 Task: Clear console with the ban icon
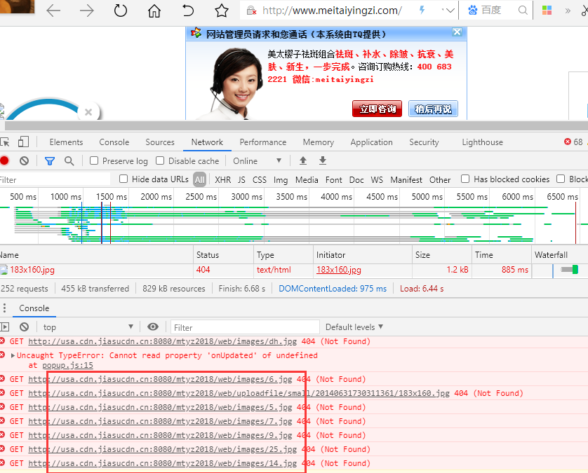point(24,327)
